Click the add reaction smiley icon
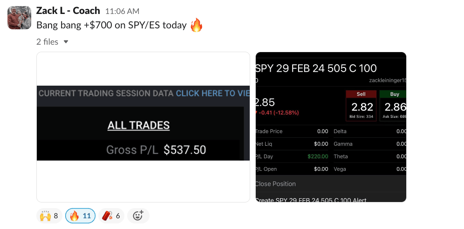The width and height of the screenshot is (464, 229). tap(138, 216)
